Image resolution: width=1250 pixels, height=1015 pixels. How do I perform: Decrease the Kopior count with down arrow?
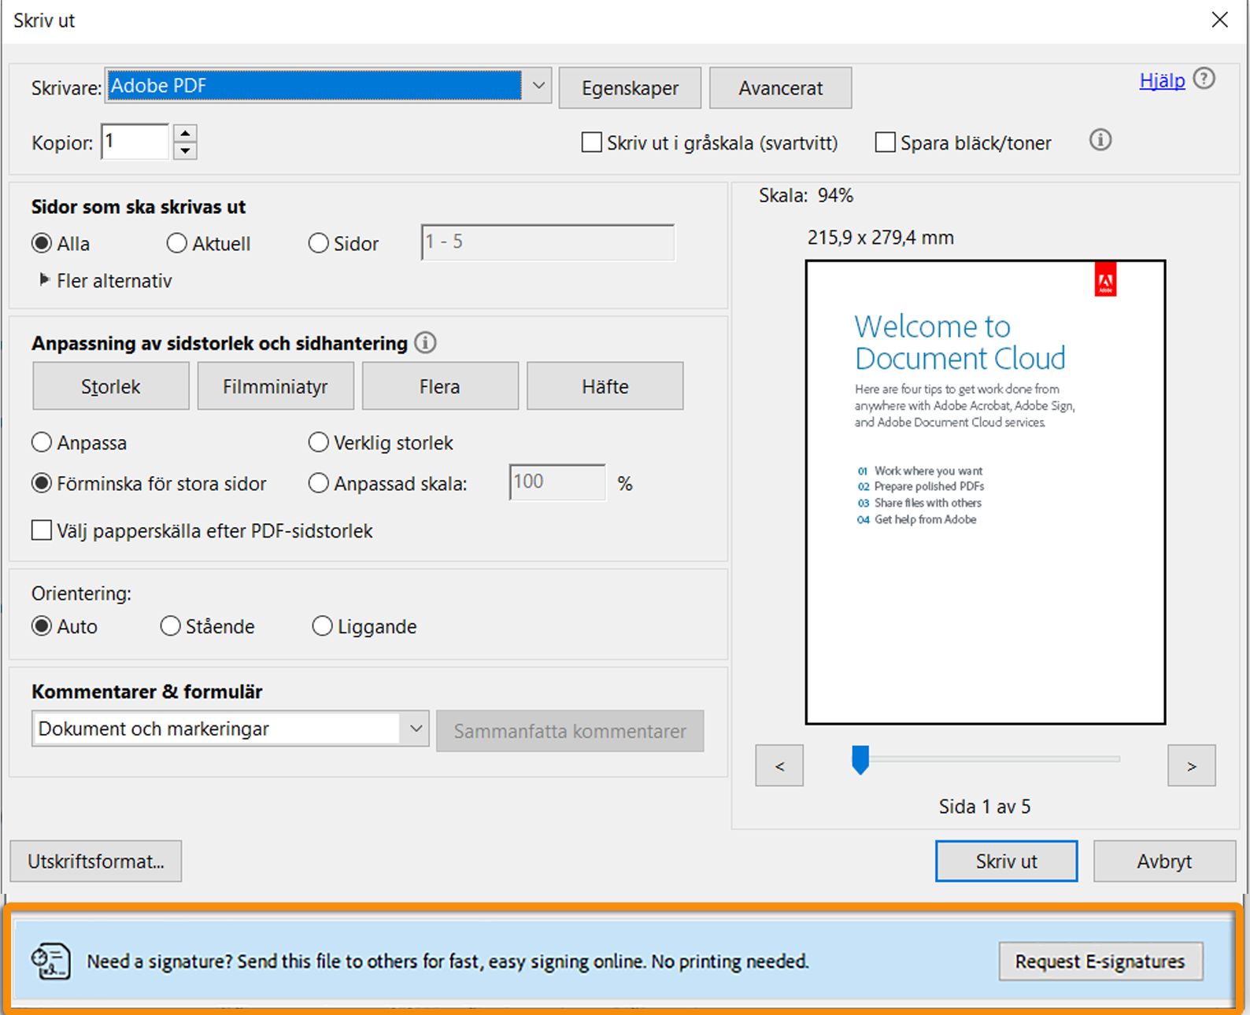185,150
